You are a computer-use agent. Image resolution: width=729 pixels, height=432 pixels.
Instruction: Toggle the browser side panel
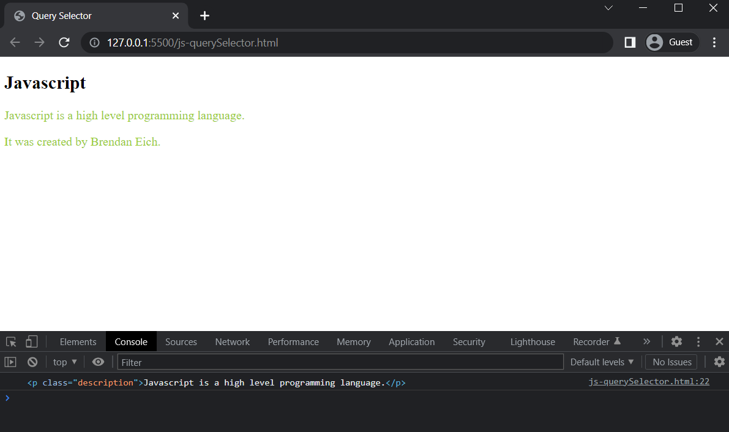(630, 42)
